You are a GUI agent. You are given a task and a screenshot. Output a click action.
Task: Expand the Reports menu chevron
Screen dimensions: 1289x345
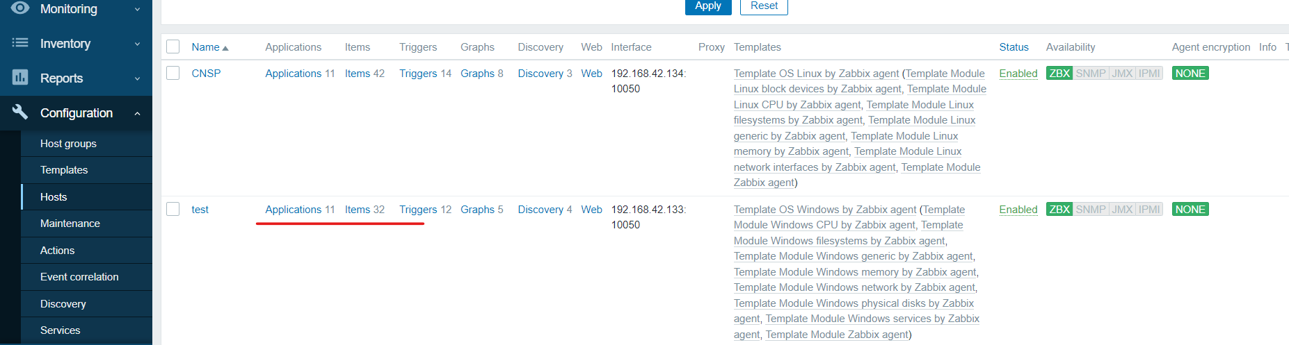[x=137, y=78]
